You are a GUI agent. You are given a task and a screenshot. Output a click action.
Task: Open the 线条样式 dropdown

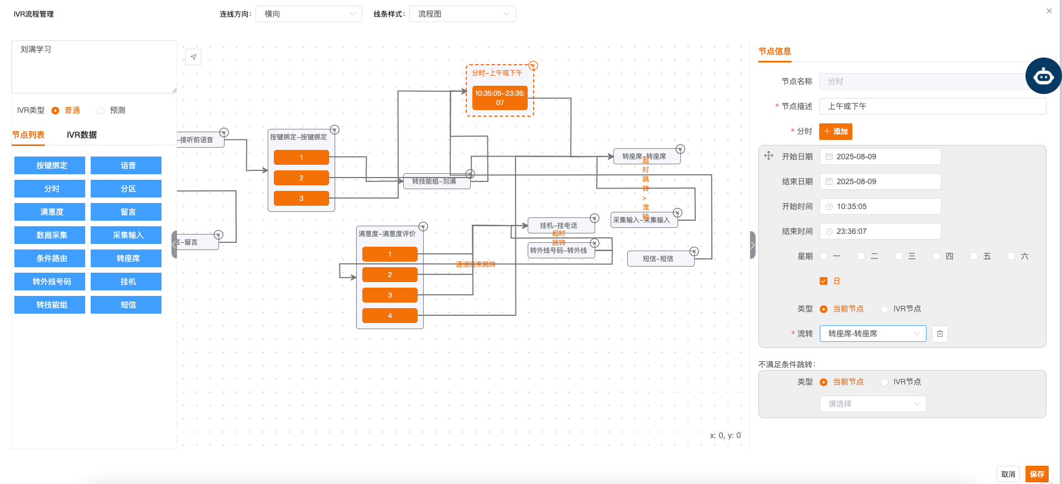coord(462,14)
